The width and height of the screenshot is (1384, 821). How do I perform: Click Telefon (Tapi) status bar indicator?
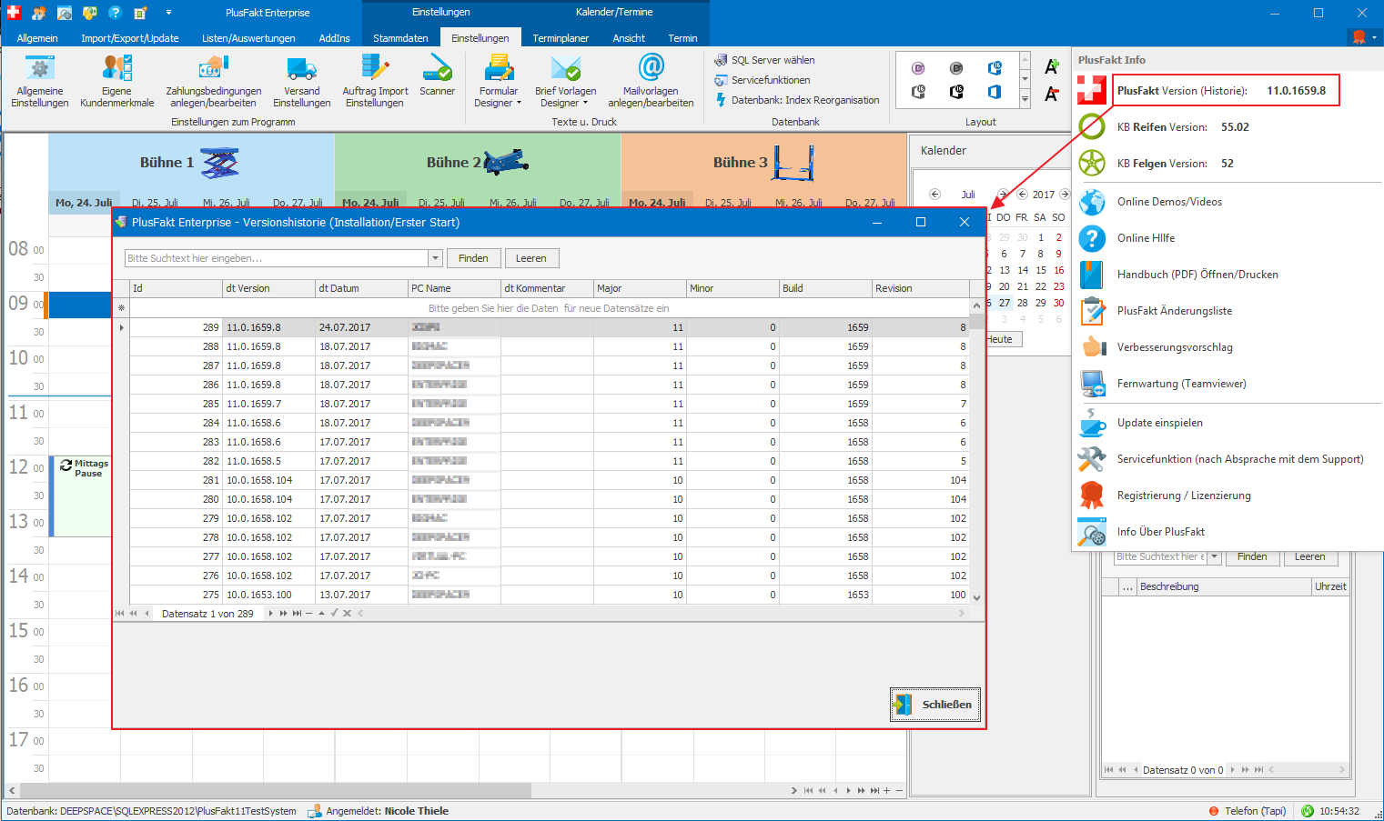[x=1248, y=811]
